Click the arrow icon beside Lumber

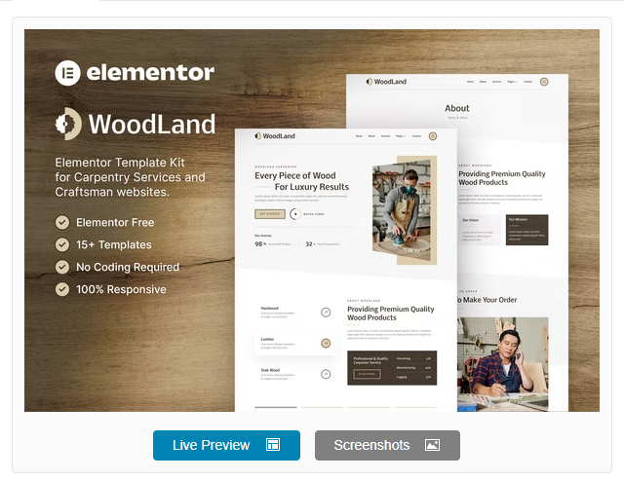(326, 343)
